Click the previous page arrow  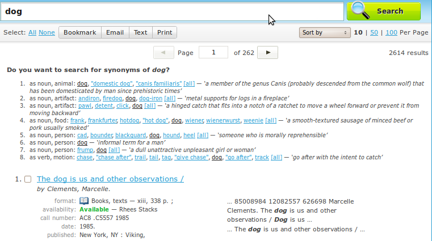163,53
